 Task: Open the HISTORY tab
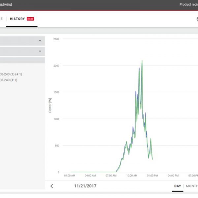tap(17, 19)
